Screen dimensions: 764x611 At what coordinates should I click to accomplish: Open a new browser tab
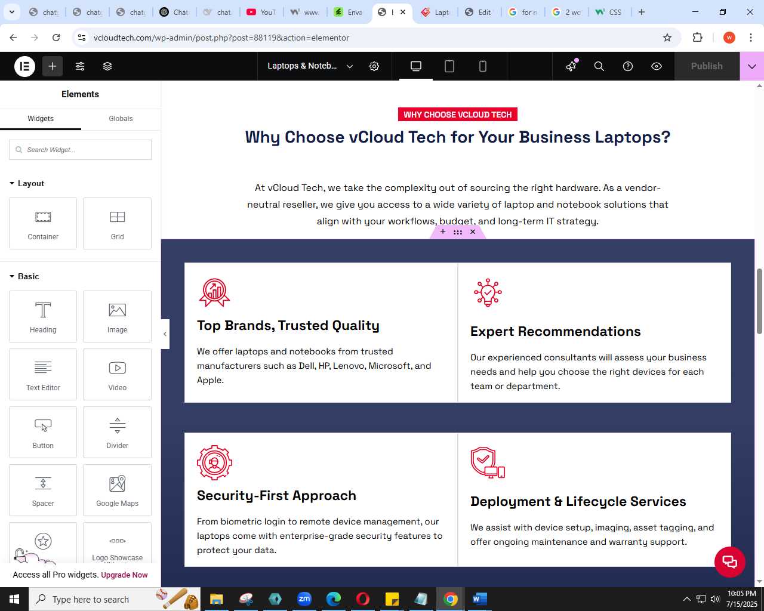click(x=642, y=12)
